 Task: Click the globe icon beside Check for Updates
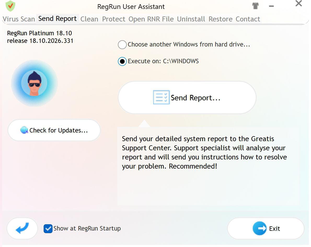(24, 130)
